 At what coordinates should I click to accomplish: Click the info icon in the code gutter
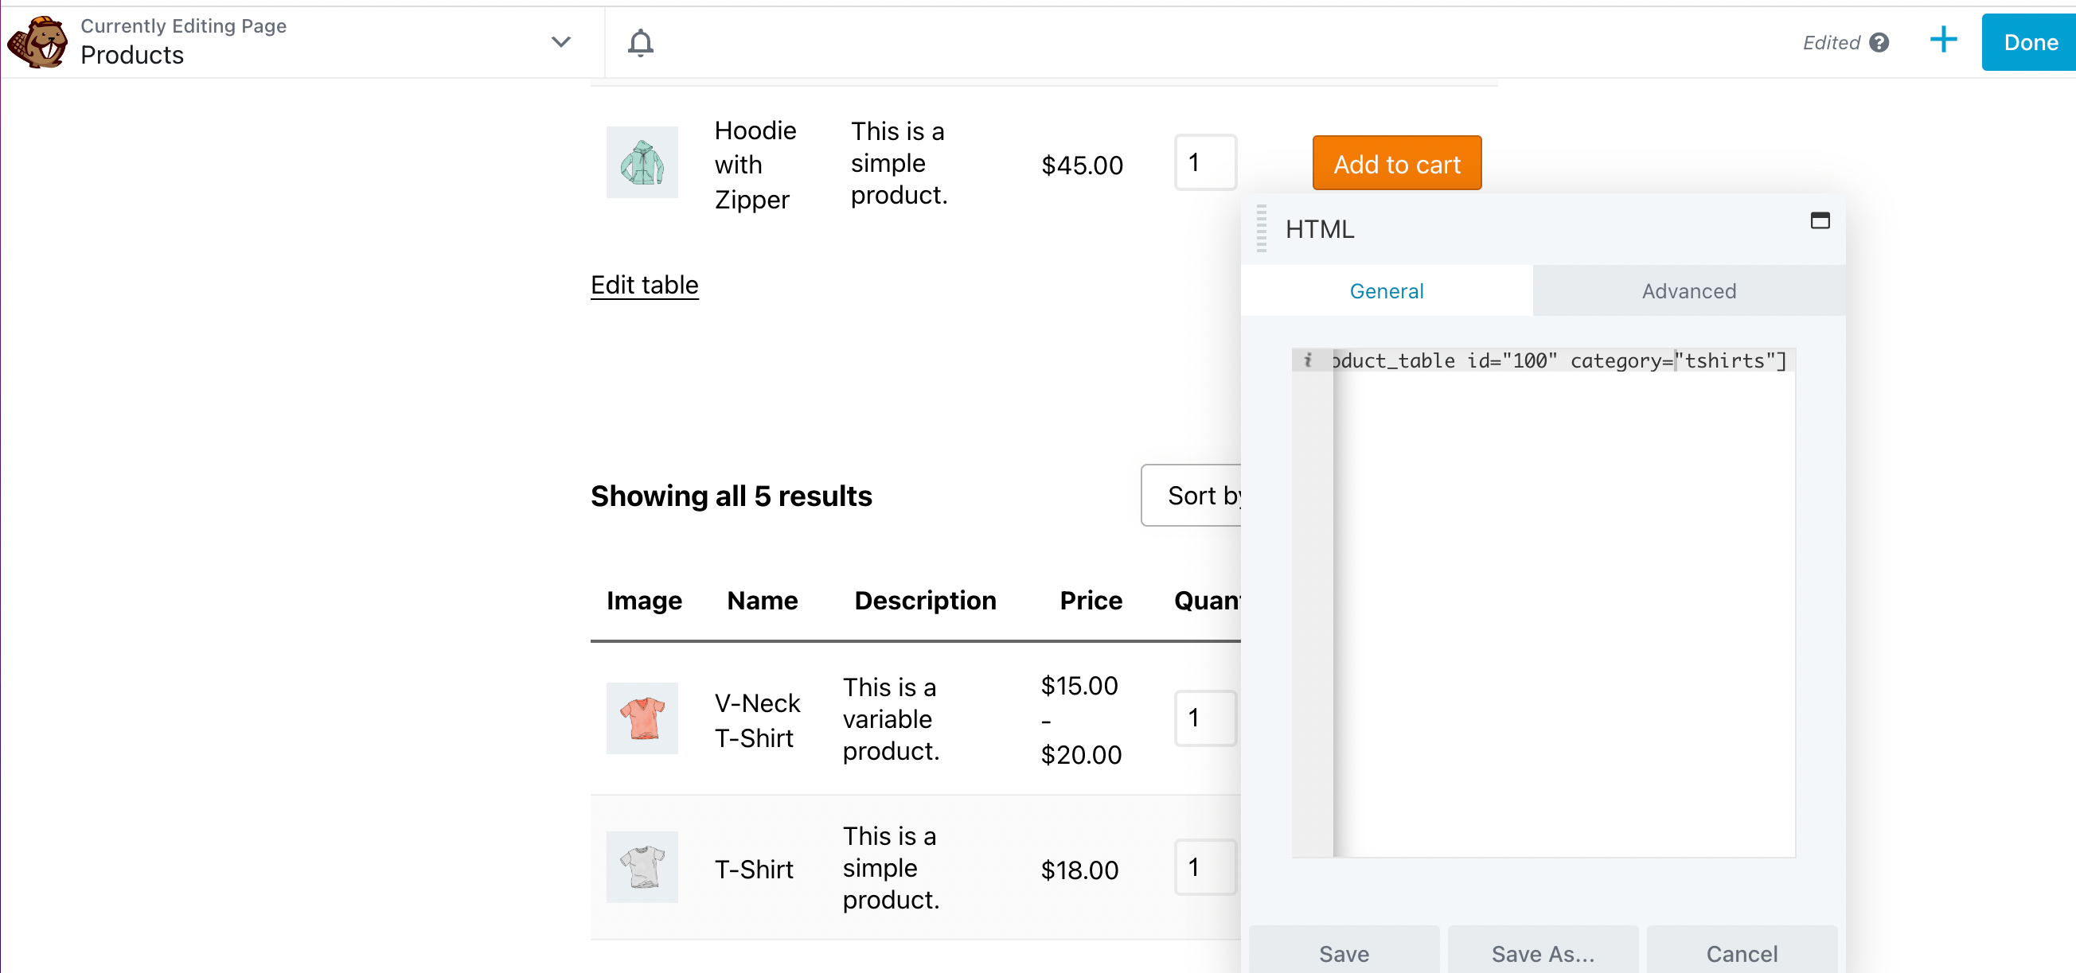pyautogui.click(x=1307, y=360)
